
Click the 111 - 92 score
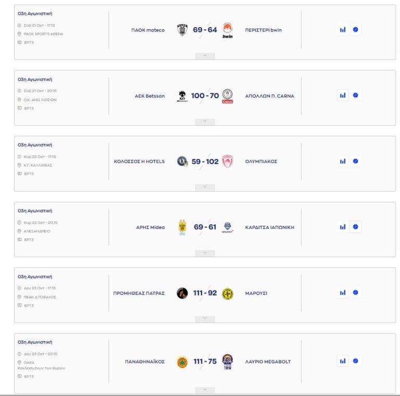pyautogui.click(x=205, y=293)
